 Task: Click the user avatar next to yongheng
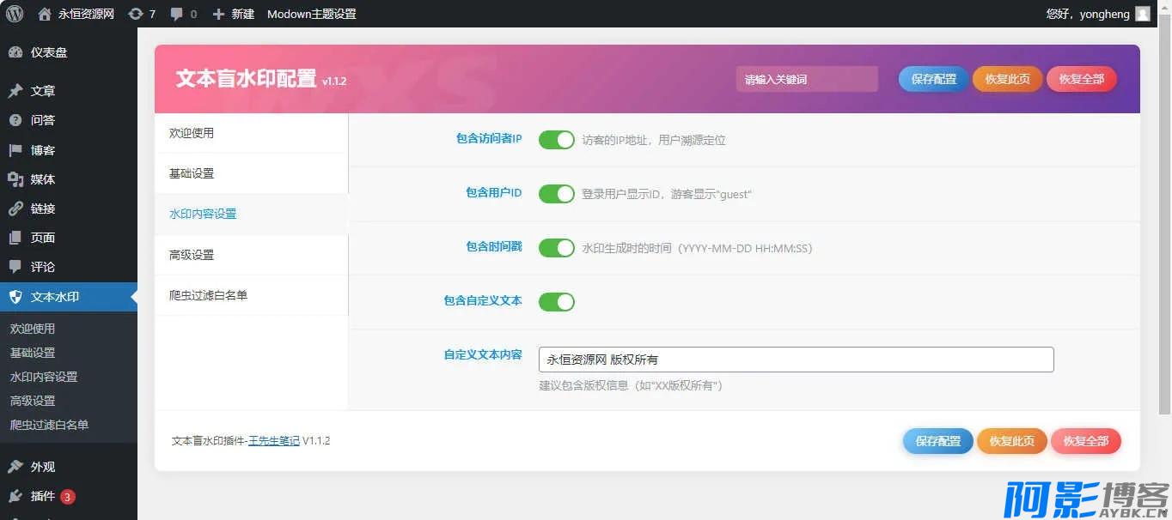point(1142,14)
